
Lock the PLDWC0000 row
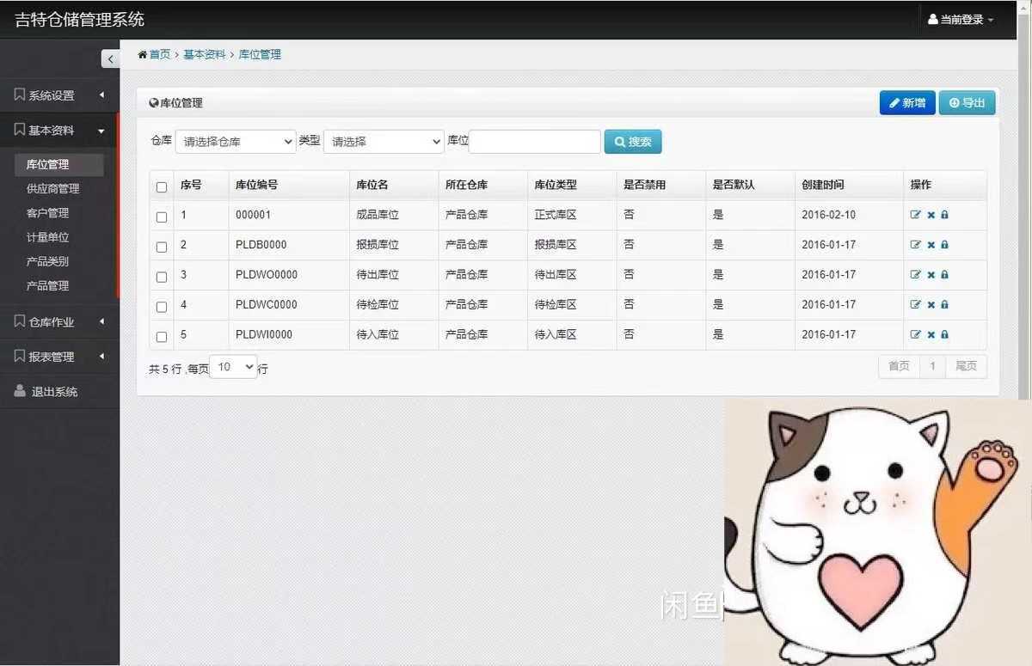[x=944, y=304]
